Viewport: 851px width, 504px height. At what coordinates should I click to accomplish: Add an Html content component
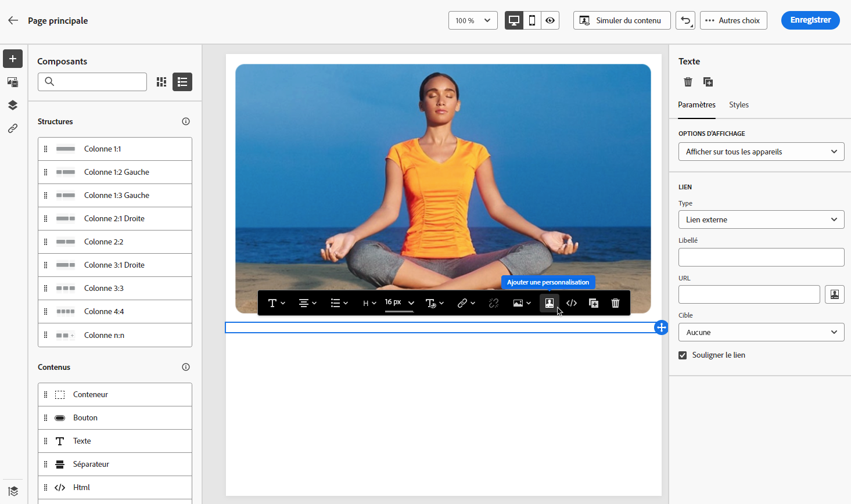click(x=115, y=488)
